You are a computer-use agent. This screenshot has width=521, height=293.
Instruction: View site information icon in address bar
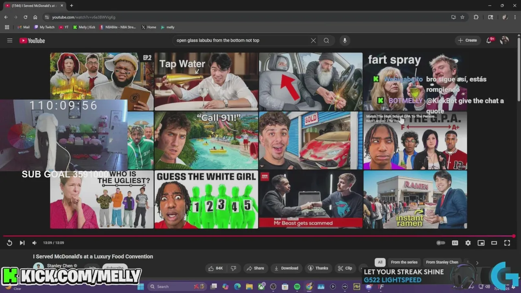point(47,17)
